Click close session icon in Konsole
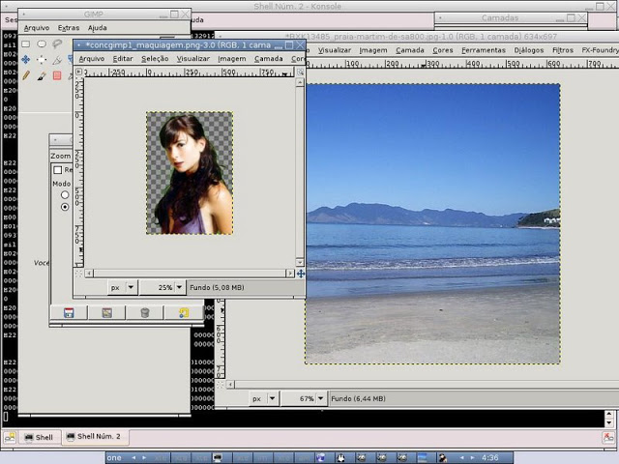Image resolution: width=619 pixels, height=464 pixels. tap(608, 437)
